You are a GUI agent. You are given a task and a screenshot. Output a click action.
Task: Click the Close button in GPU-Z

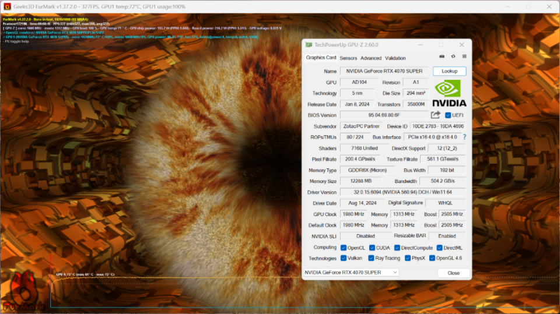[x=453, y=273]
